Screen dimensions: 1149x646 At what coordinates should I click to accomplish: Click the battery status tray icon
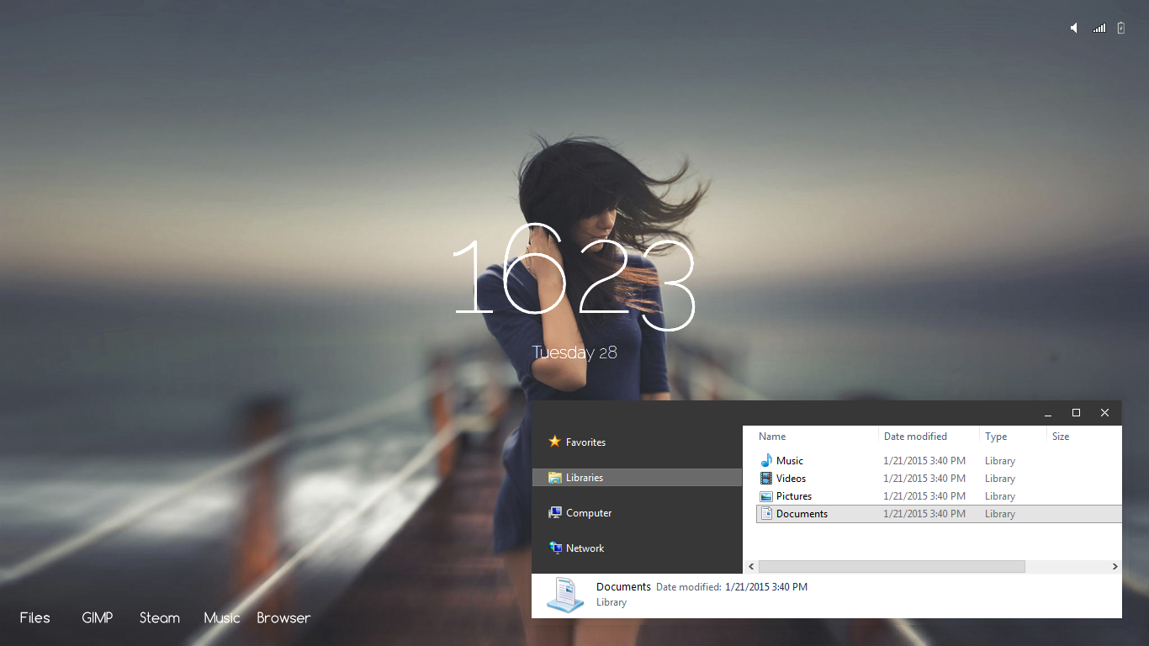click(x=1121, y=28)
